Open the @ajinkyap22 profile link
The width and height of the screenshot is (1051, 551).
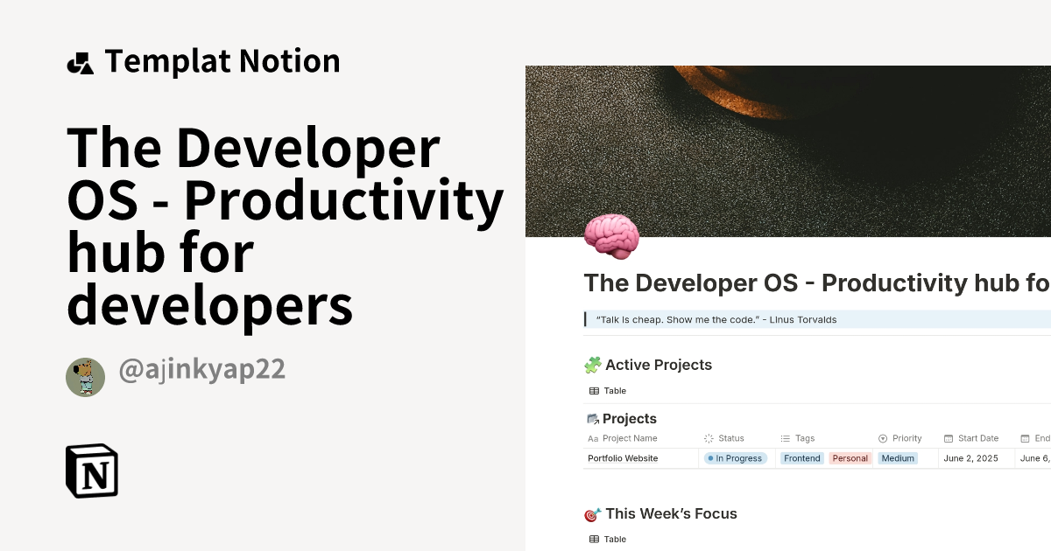tap(201, 370)
